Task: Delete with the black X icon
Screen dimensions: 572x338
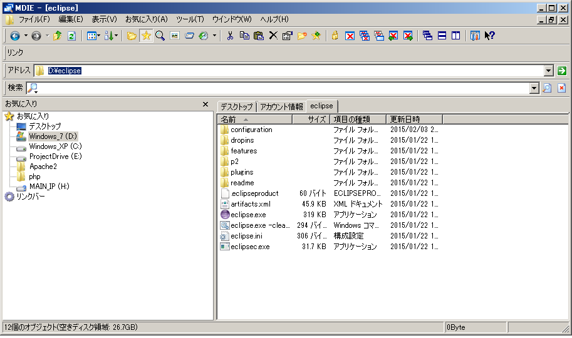Action: coord(273,36)
